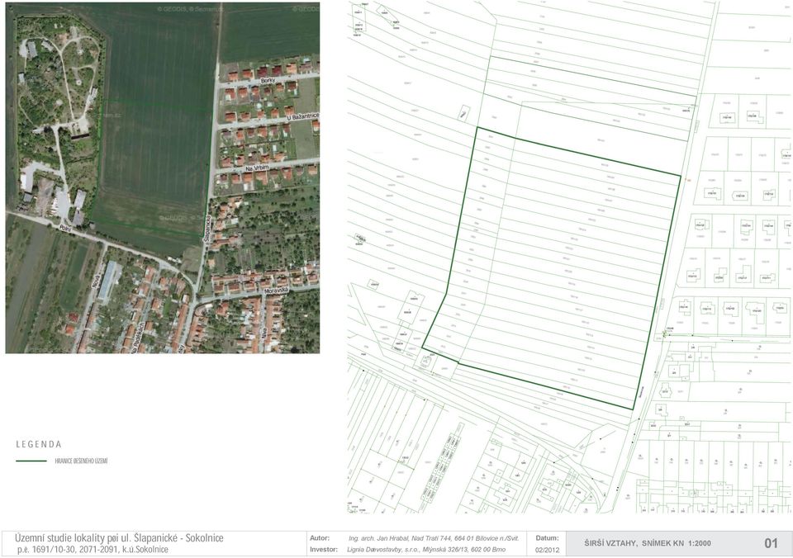Click the green boundary line sample in legend
The width and height of the screenshot is (793, 558).
pos(31,461)
